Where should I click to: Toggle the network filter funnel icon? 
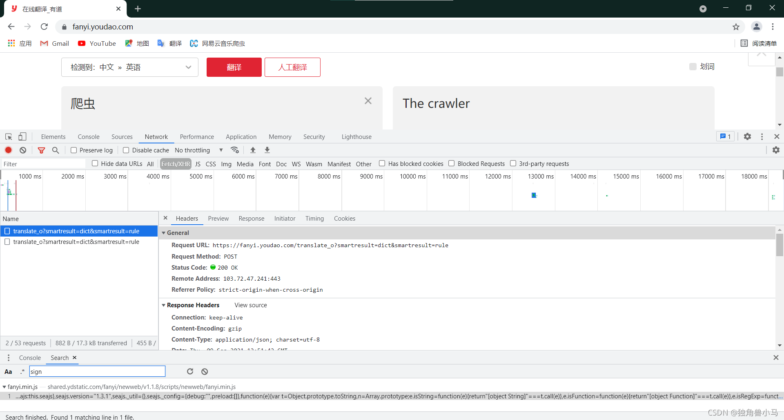pos(41,150)
